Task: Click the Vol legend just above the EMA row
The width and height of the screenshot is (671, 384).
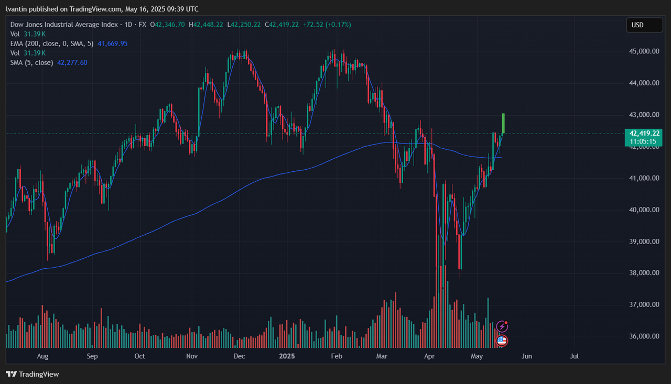Action: 28,34
